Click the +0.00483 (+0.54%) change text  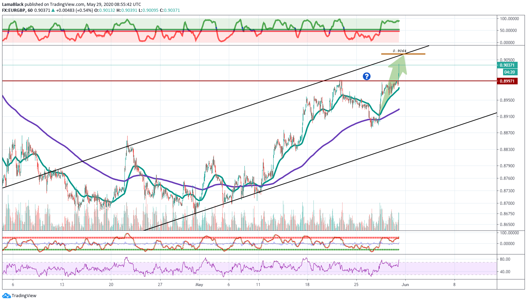pos(74,10)
